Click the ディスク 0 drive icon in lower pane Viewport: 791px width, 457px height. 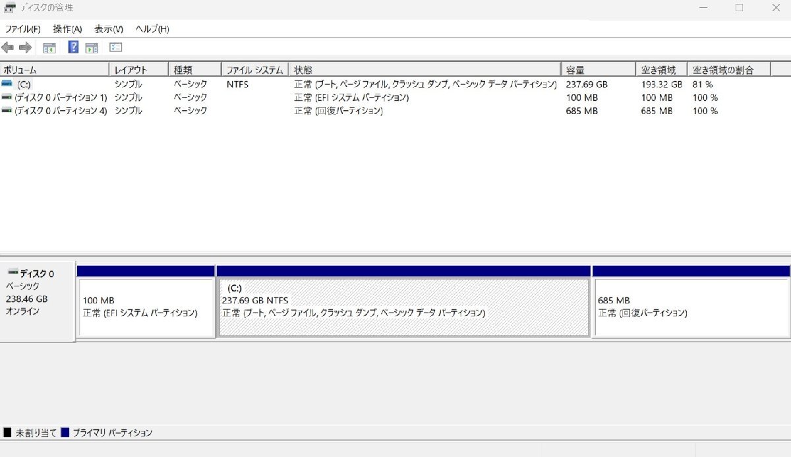click(x=13, y=273)
